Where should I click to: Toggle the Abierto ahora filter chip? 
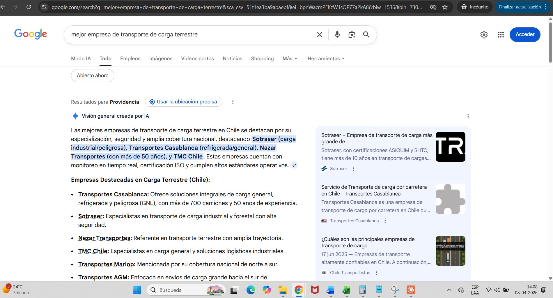(x=93, y=75)
